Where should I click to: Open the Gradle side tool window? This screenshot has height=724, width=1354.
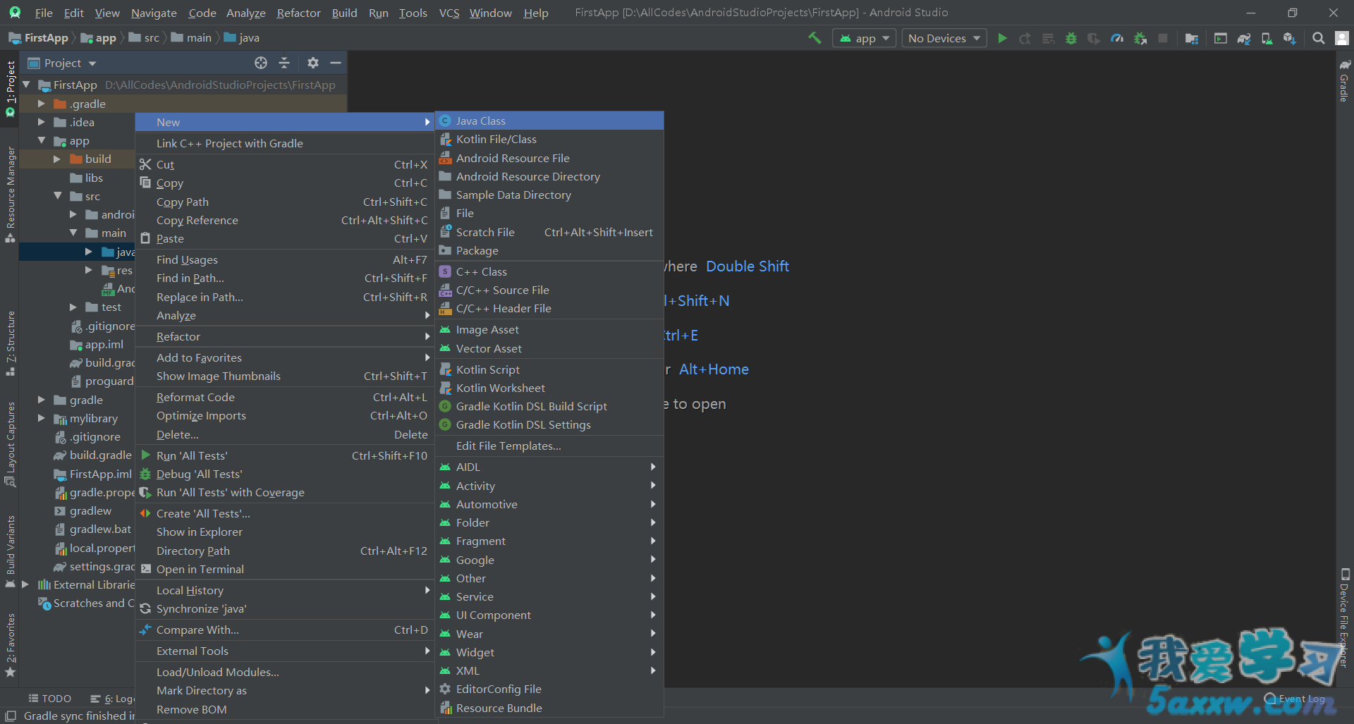1344,80
